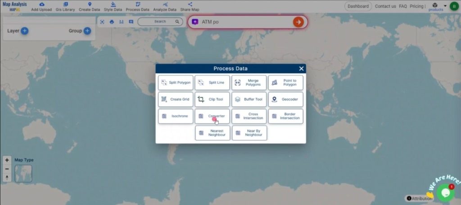The height and width of the screenshot is (205, 461).
Task: Pick the Merge Polygons tool
Action: pyautogui.click(x=249, y=83)
